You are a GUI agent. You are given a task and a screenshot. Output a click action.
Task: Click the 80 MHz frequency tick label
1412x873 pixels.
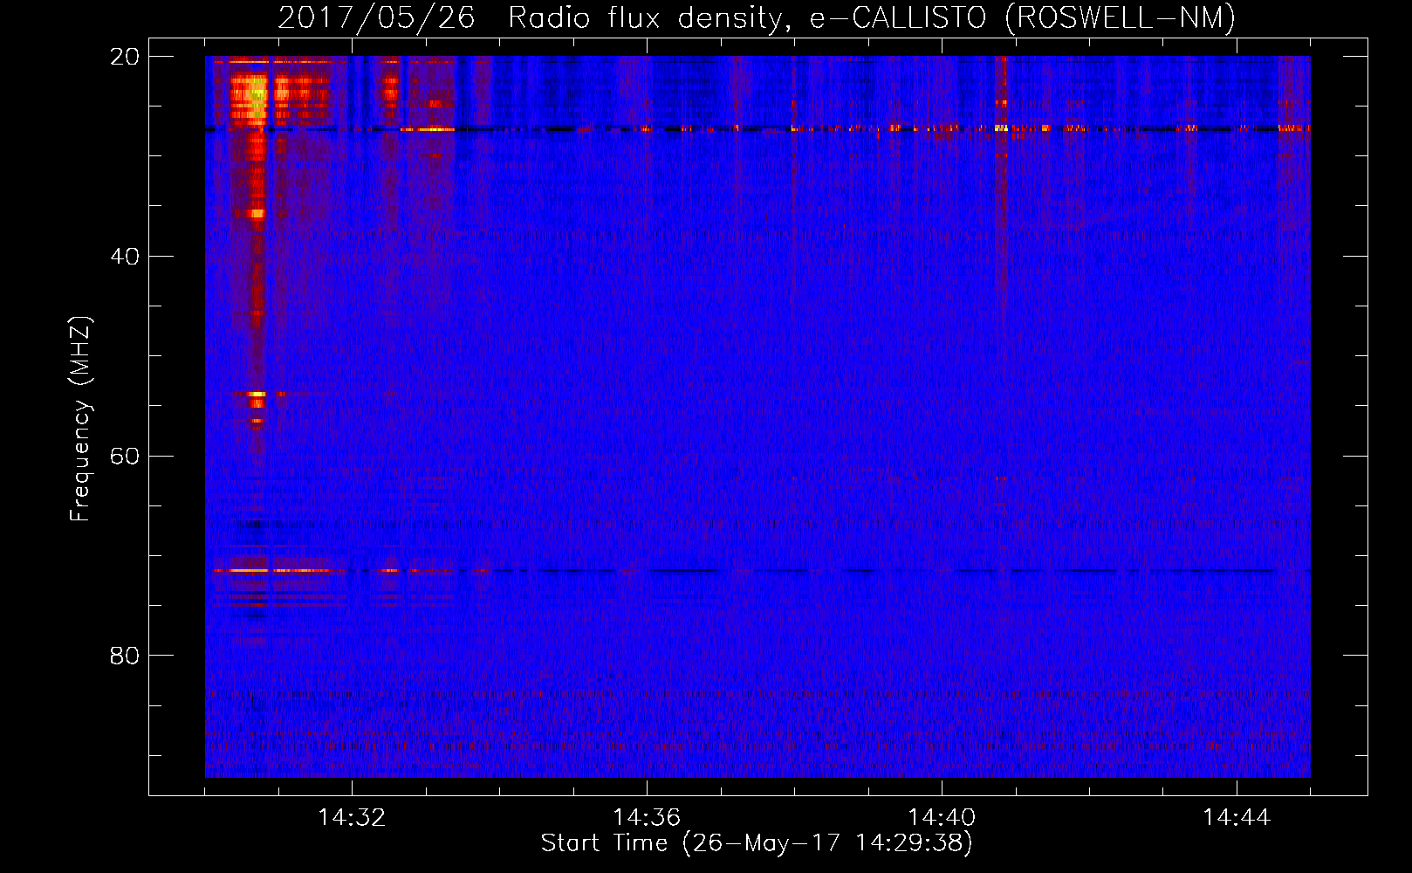pos(125,656)
